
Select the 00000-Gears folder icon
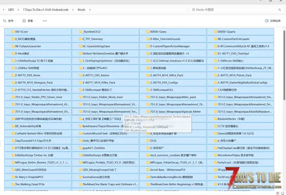click(148, 32)
